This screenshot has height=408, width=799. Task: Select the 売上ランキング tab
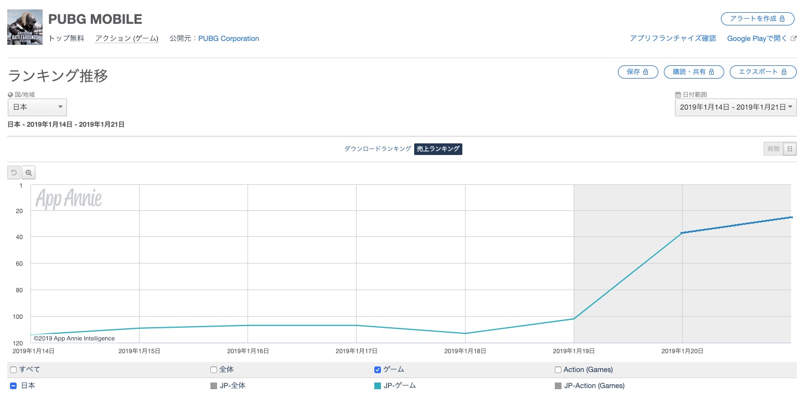point(438,149)
